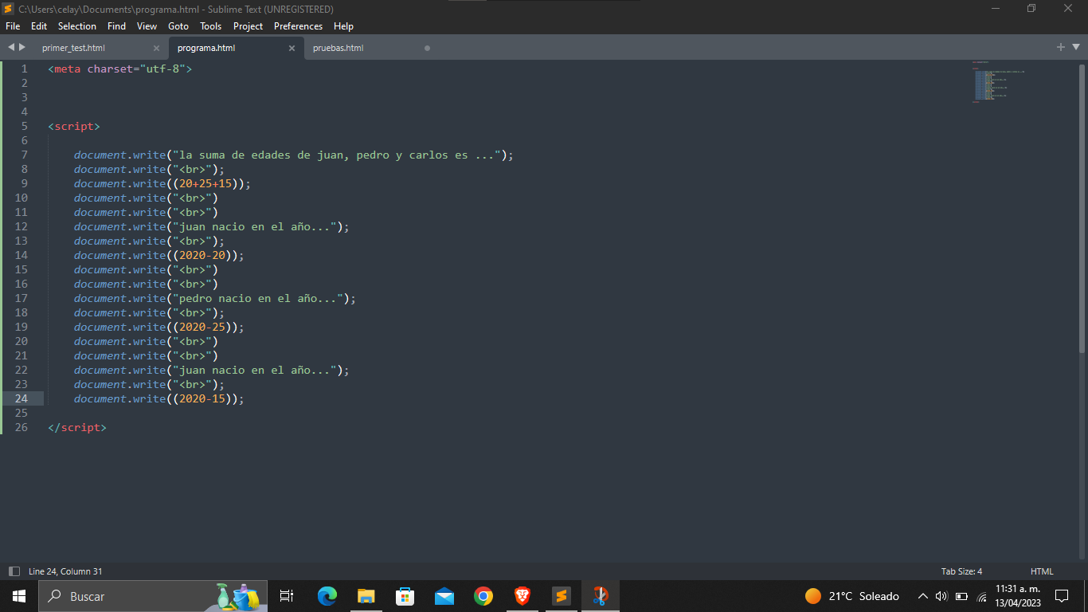Open the Help menu
This screenshot has height=612, width=1088.
tap(343, 26)
